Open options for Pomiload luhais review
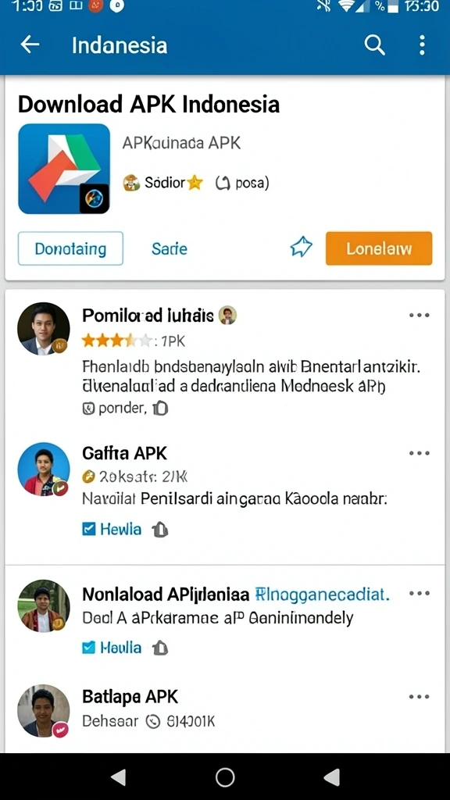Image resolution: width=450 pixels, height=800 pixels. tap(420, 316)
